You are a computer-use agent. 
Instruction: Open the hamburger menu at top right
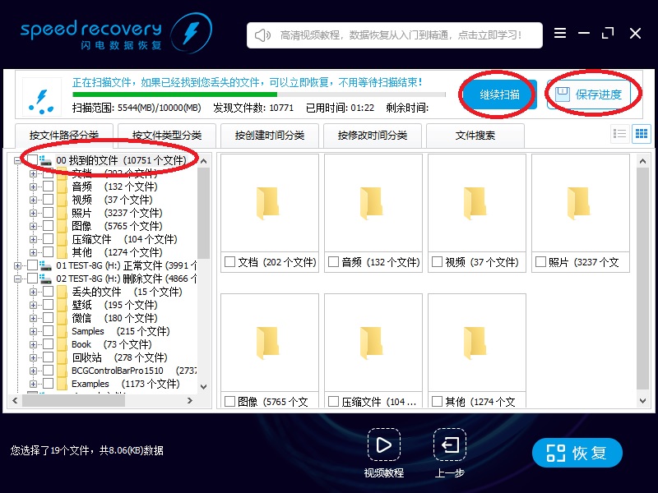pos(561,33)
